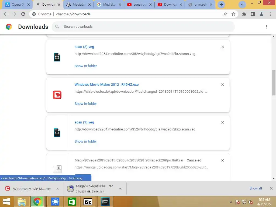This screenshot has height=207, width=276.
Task: Click the scan (1).veg file icon
Action: pos(57,133)
